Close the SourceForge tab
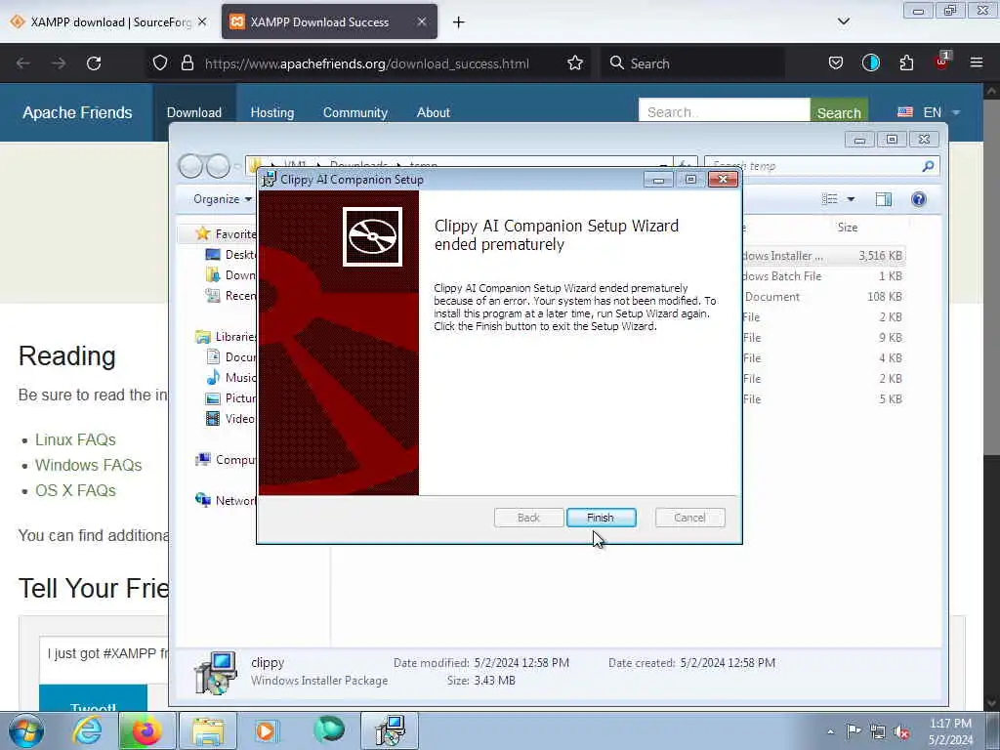 point(202,21)
